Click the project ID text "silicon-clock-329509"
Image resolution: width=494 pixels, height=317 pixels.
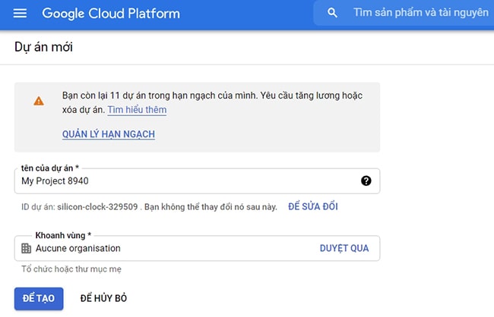[x=97, y=207]
